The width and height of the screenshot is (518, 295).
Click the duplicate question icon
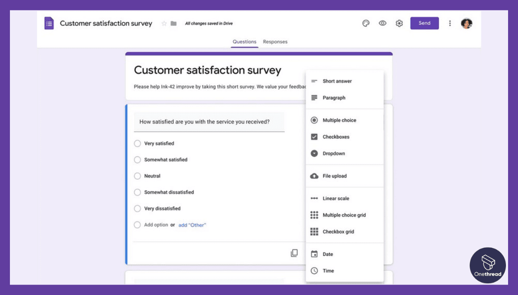[x=294, y=253]
